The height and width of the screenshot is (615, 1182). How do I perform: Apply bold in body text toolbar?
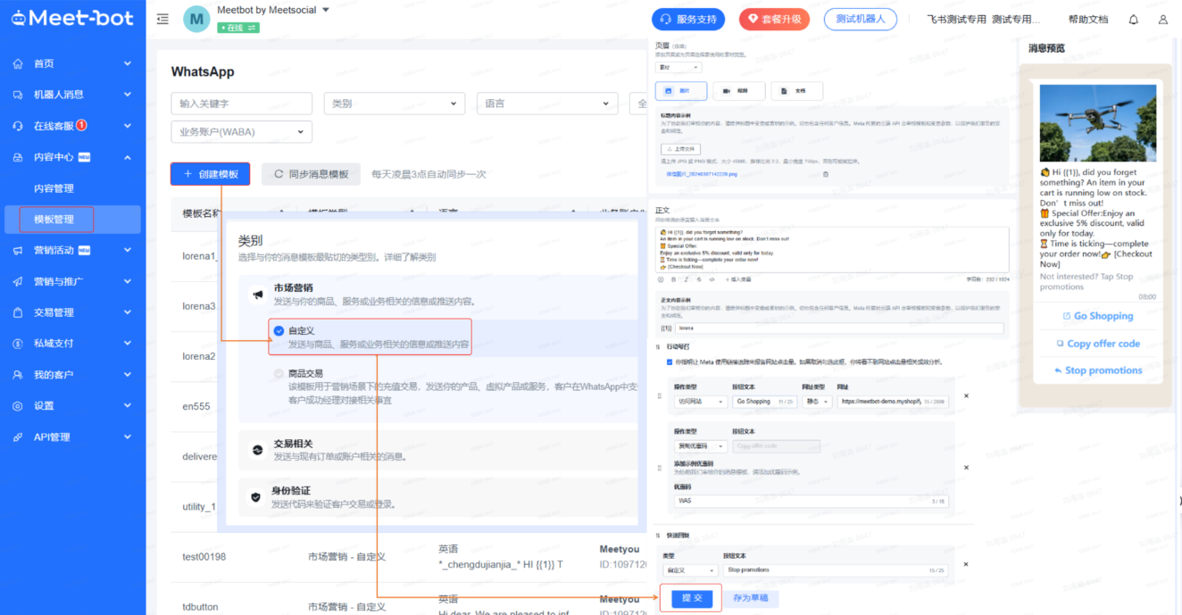(674, 279)
